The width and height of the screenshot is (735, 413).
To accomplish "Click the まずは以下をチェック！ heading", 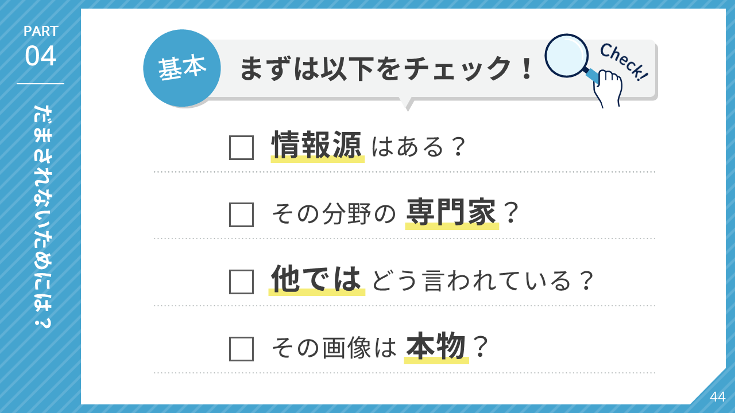I will coord(386,69).
